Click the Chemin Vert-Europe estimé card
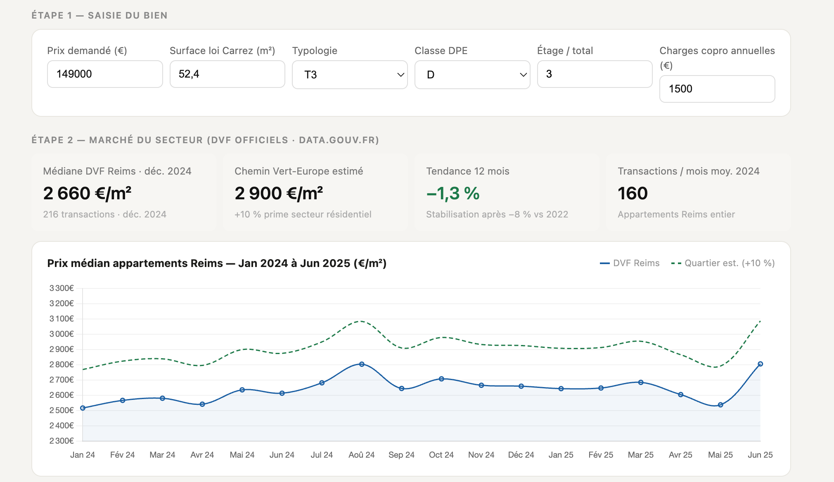The width and height of the screenshot is (834, 482). (x=315, y=192)
